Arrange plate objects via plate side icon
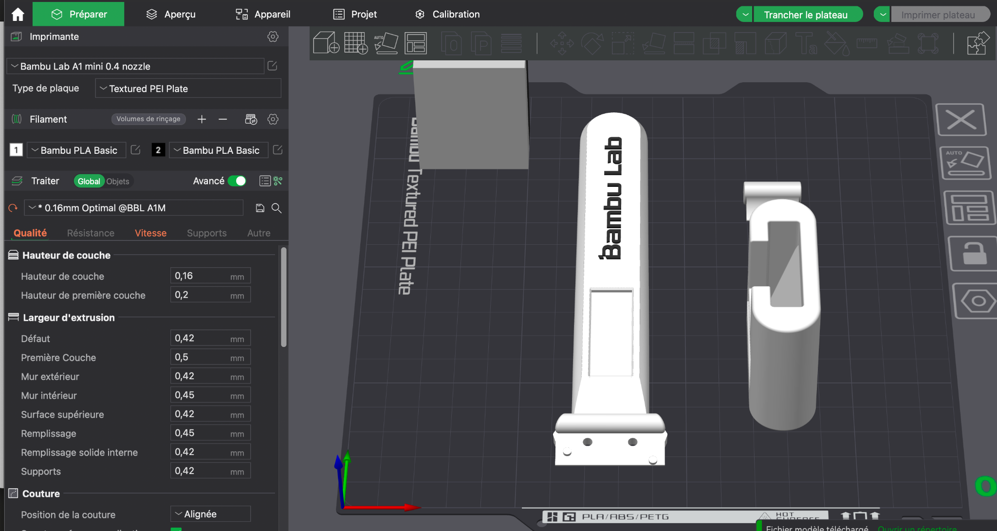Viewport: 997px width, 531px height. click(969, 208)
